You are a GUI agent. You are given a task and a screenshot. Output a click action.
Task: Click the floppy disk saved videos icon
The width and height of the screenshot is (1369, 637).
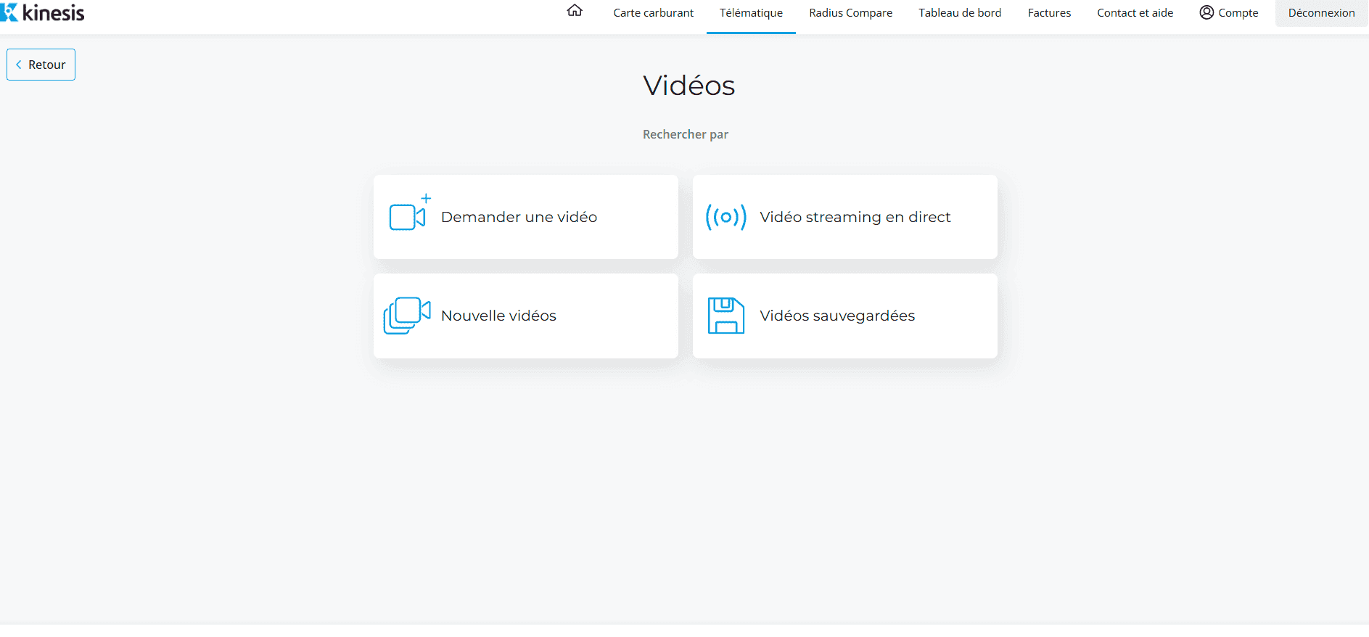click(725, 316)
